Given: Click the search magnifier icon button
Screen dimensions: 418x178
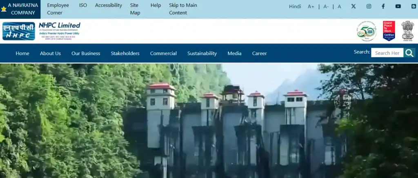Looking at the screenshot, I should 409,53.
